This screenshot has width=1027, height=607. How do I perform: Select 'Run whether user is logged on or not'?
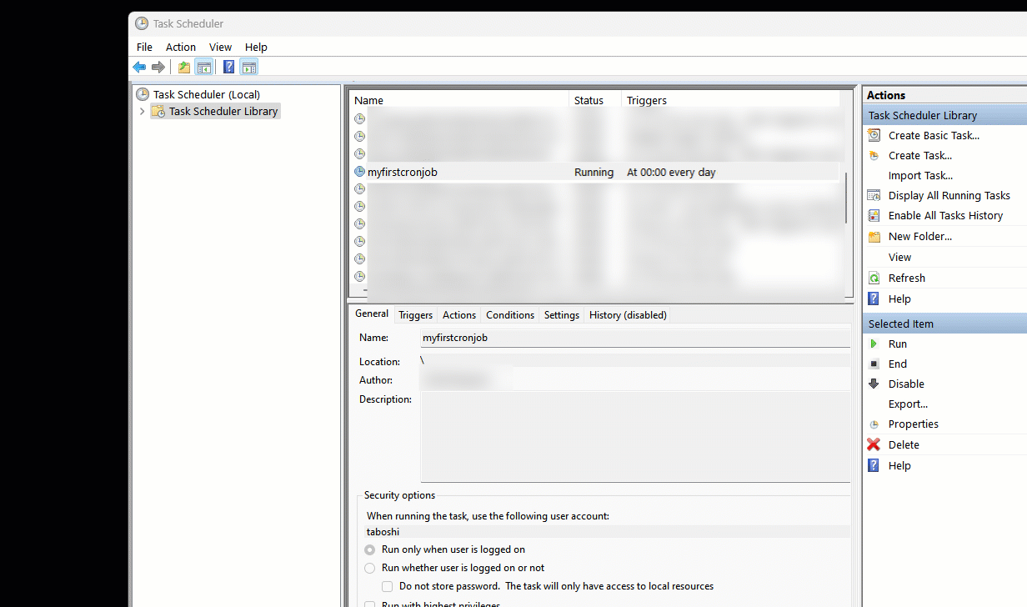[x=369, y=568]
